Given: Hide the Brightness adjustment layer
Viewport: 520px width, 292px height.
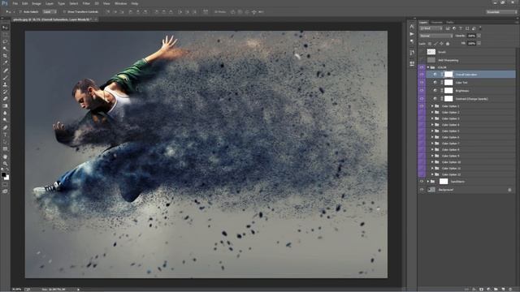Looking at the screenshot, I should pyautogui.click(x=422, y=90).
